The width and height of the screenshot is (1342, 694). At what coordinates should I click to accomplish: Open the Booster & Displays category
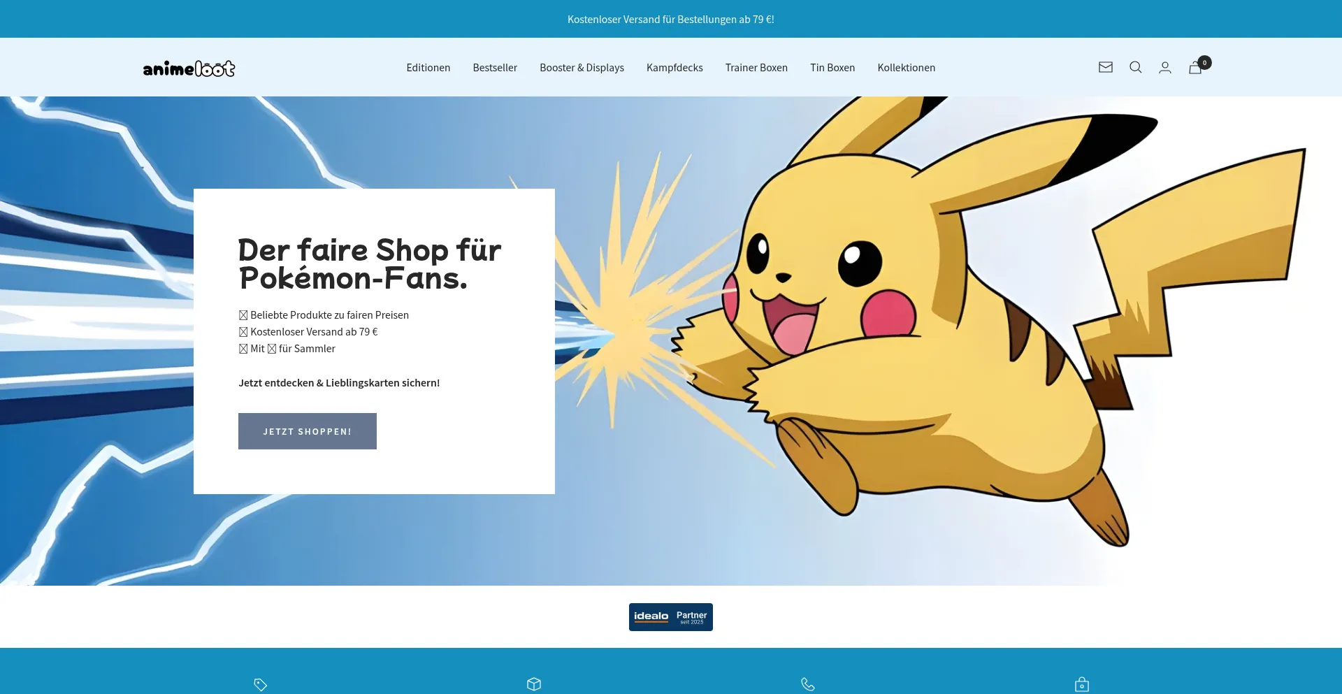582,67
